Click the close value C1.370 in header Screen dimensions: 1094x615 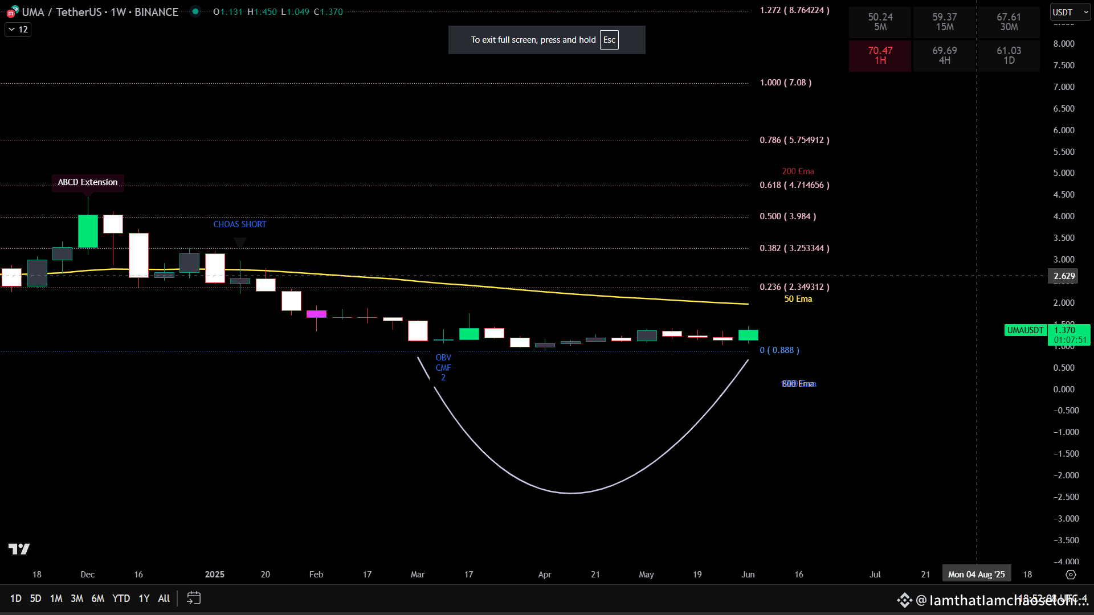[x=329, y=12]
